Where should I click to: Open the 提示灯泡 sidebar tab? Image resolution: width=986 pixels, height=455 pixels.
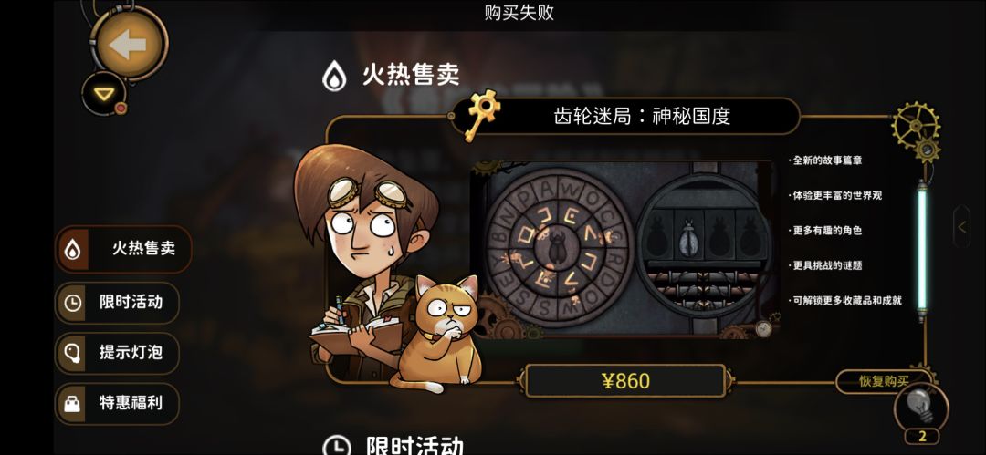(x=118, y=353)
